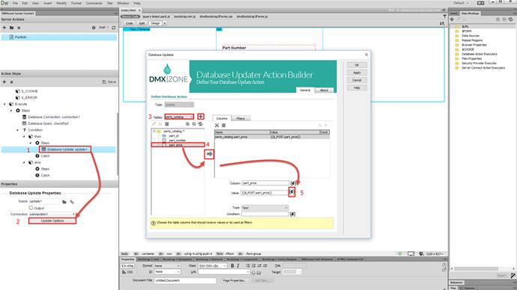Remove selected column with X icon

(x=217, y=126)
